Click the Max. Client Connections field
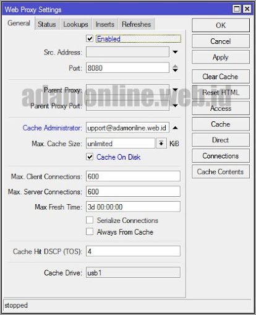The height and width of the screenshot is (315, 256). pos(133,176)
